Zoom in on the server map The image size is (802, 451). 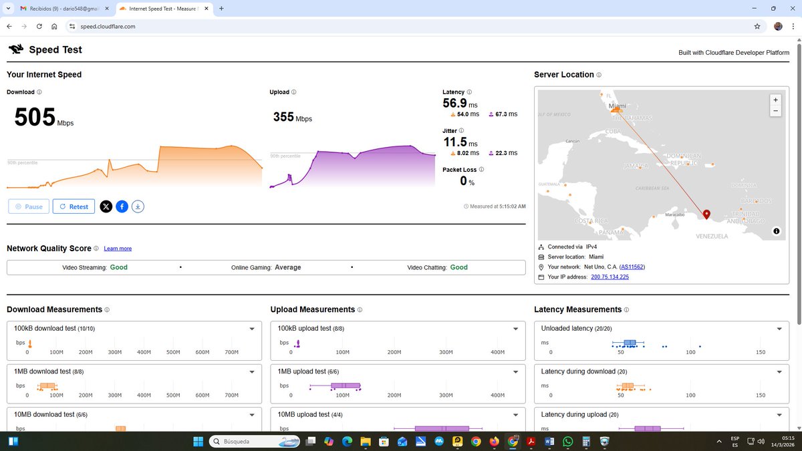tap(775, 100)
